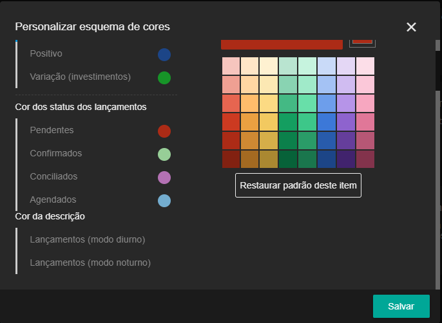Pick the darkest blue swatch in bottom row
The width and height of the screenshot is (442, 323).
point(327,159)
